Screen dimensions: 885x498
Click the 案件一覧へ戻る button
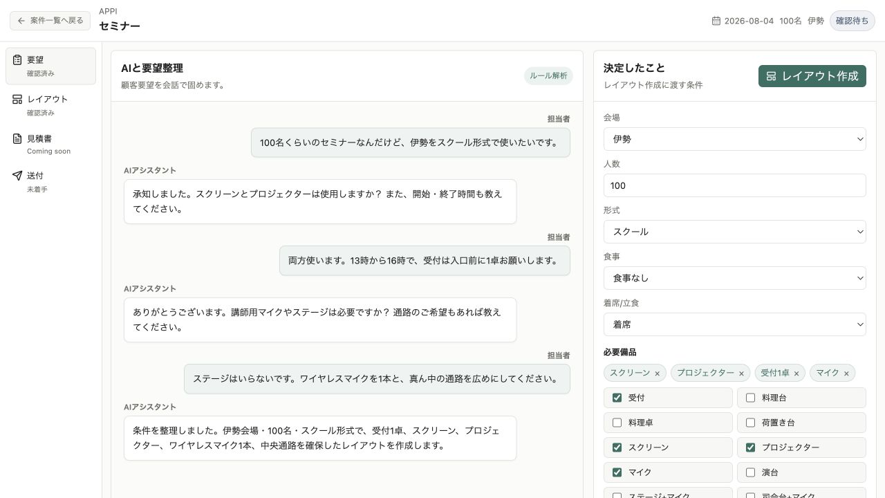(50, 21)
